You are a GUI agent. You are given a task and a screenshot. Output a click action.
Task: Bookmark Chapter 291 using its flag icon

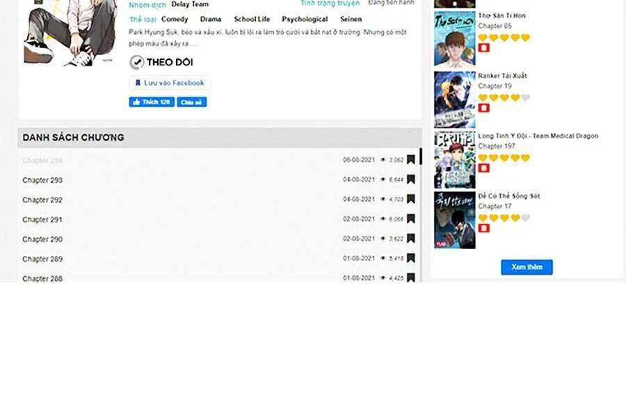411,219
